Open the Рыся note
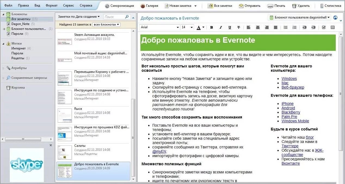345x184 pixels. tap(93, 115)
